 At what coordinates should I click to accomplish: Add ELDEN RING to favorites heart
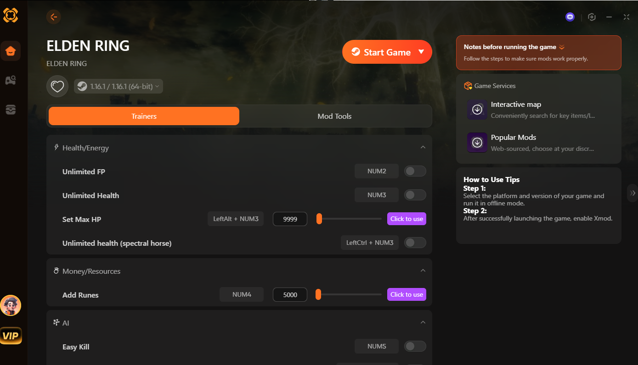point(57,86)
